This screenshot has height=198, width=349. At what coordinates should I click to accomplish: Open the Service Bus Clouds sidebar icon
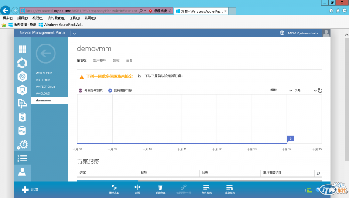pyautogui.click(x=22, y=104)
